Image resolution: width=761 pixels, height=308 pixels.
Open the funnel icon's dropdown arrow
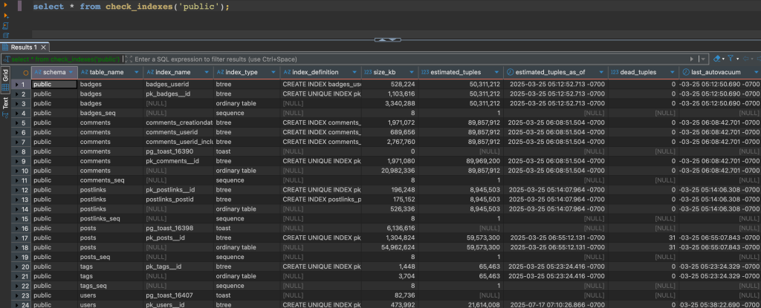[737, 59]
